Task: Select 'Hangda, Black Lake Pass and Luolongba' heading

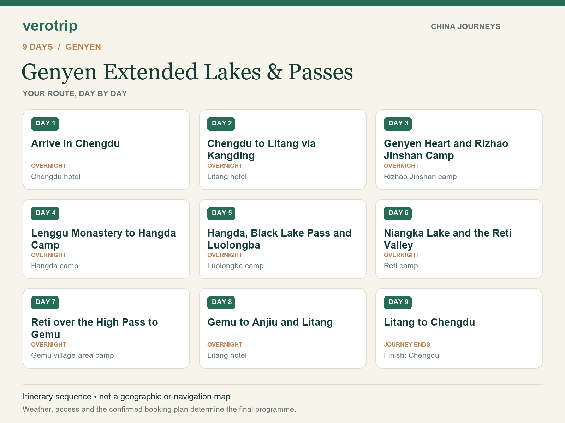Action: coord(279,239)
